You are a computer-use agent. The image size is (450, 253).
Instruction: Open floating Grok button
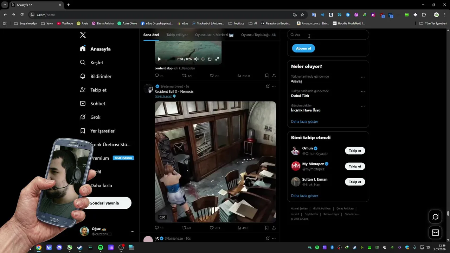click(x=435, y=217)
